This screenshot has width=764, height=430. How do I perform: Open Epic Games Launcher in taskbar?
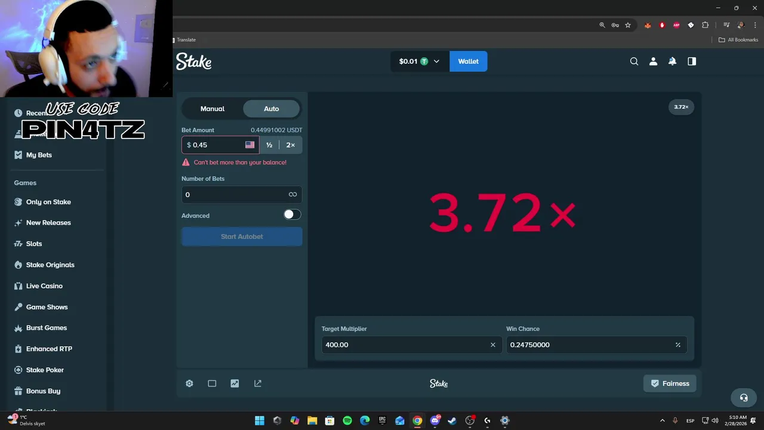pos(383,420)
